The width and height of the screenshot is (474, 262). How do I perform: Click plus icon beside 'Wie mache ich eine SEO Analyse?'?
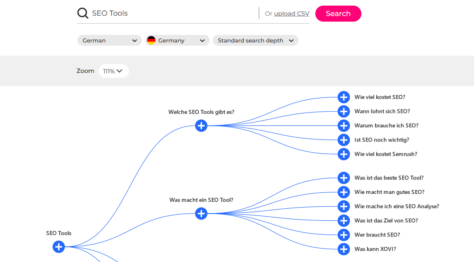click(344, 206)
